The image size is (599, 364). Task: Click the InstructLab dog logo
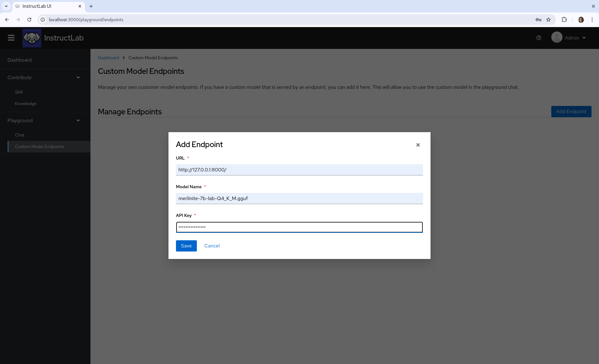point(32,38)
